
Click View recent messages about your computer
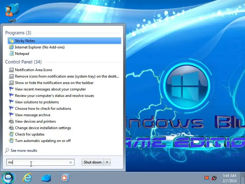[x=64, y=89]
